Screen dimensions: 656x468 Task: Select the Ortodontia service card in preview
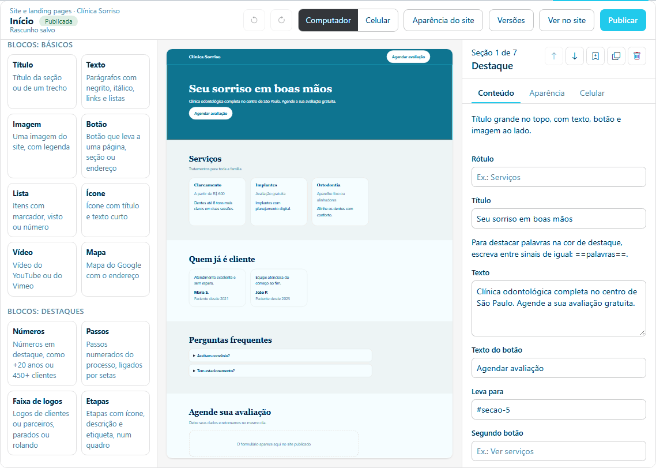click(x=340, y=202)
